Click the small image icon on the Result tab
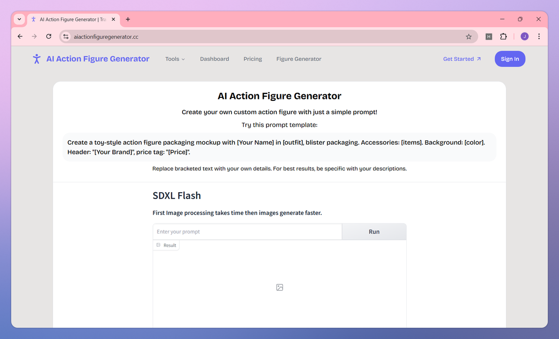This screenshot has width=559, height=339. (x=159, y=245)
